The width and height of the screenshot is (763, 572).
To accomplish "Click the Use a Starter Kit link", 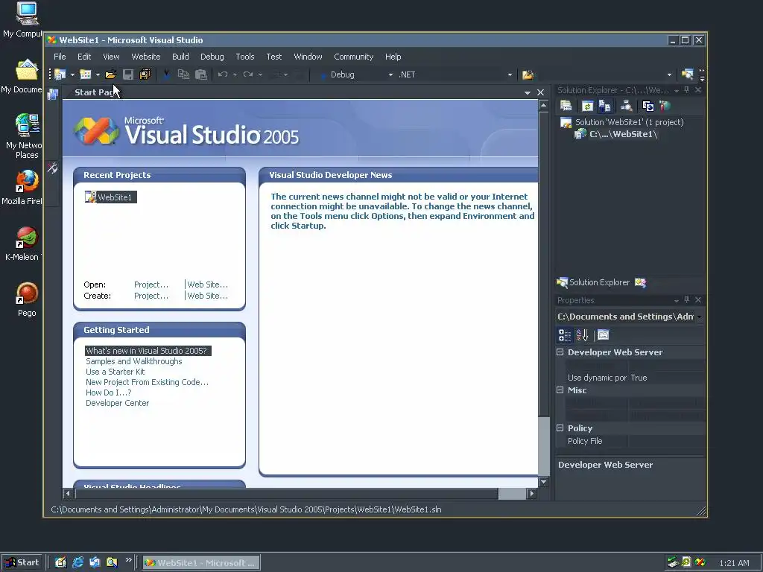I will [x=115, y=372].
